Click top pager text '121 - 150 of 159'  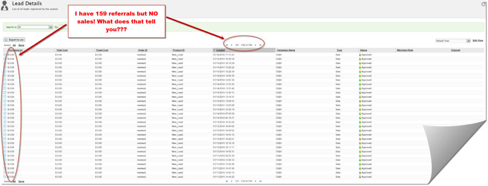244,45
